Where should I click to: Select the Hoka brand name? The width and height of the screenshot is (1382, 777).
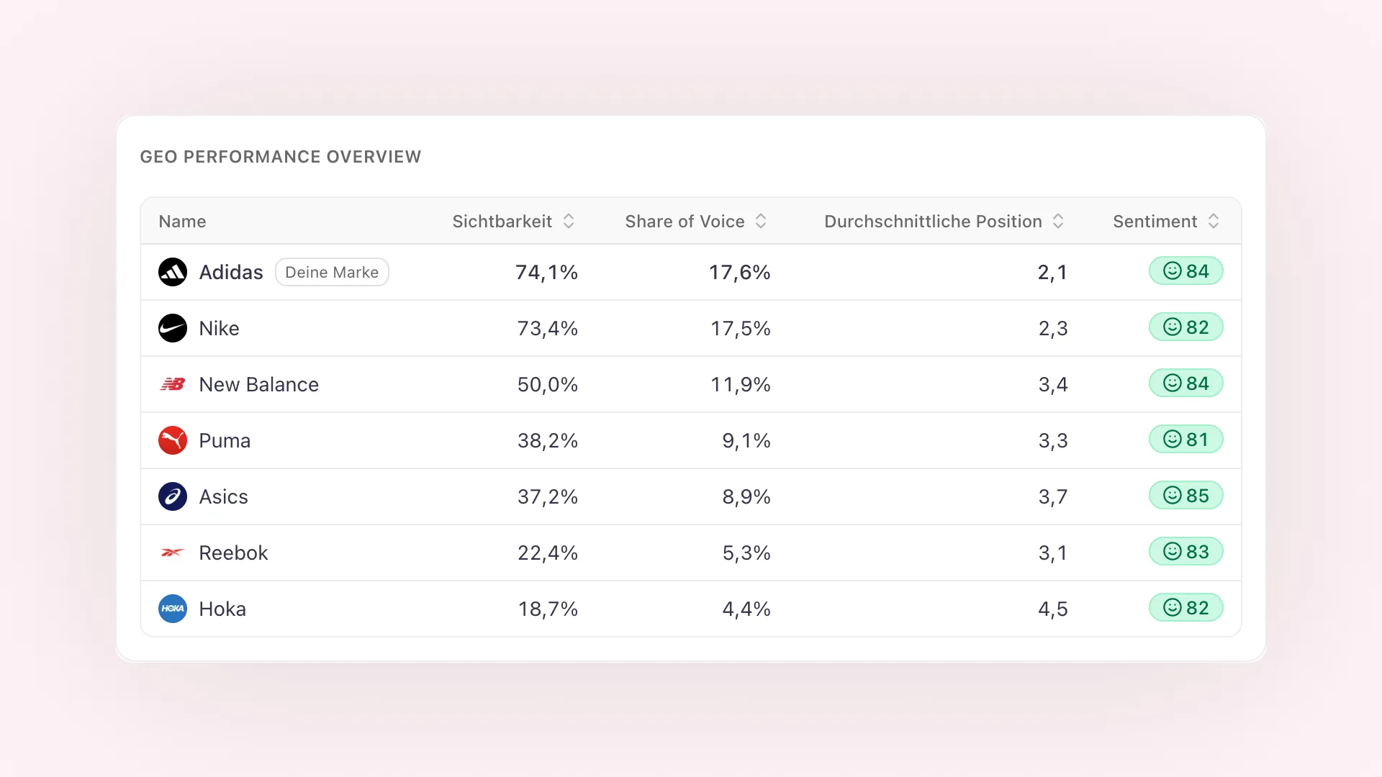point(222,609)
